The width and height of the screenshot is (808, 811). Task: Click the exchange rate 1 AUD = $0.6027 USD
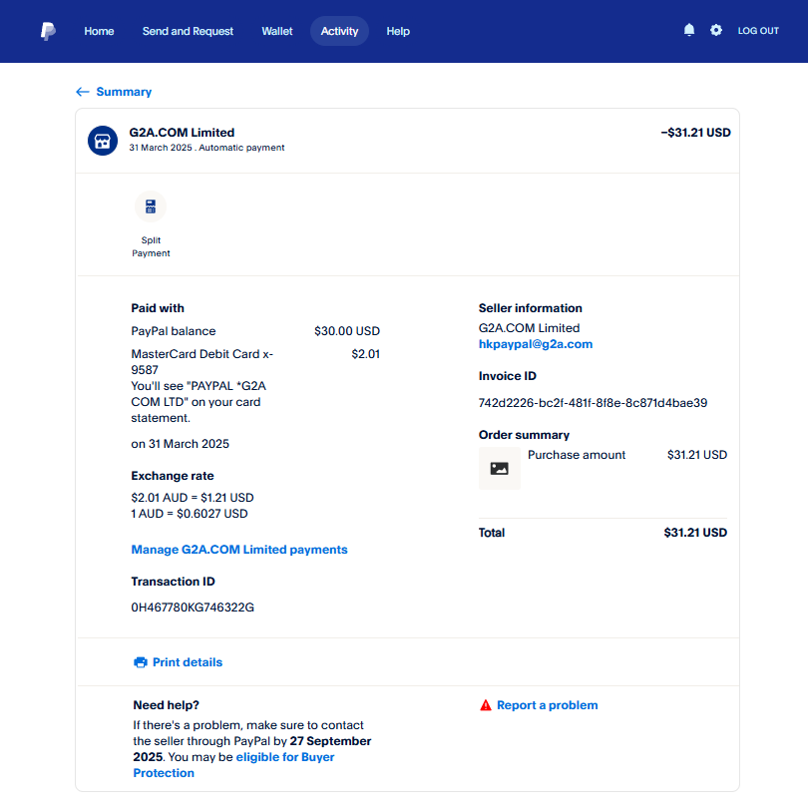pos(190,514)
